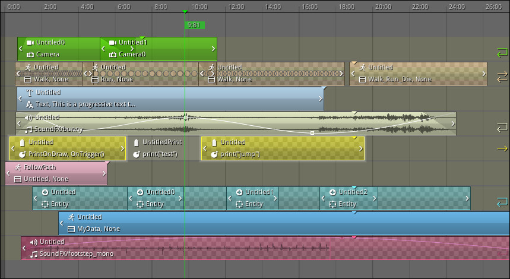Click the 20:00 mark on the time ruler
This screenshot has width=510, height=279.
(384, 7)
